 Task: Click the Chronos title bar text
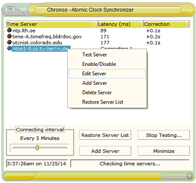[90, 10]
